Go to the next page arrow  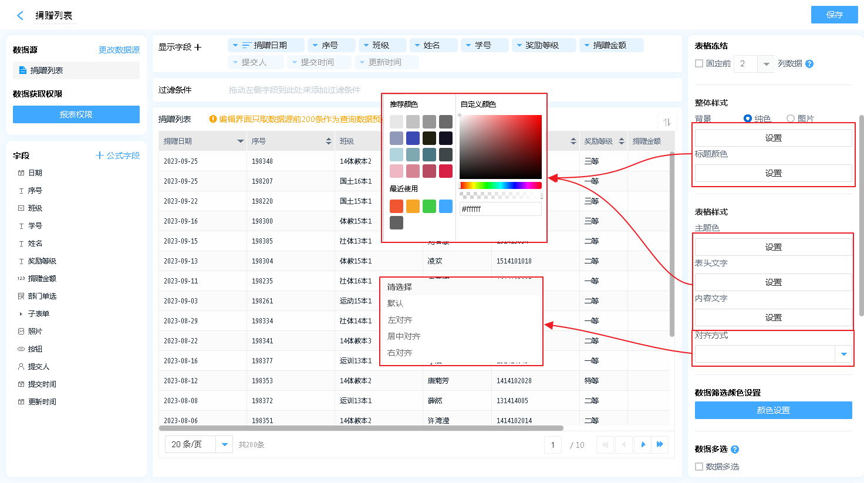643,445
